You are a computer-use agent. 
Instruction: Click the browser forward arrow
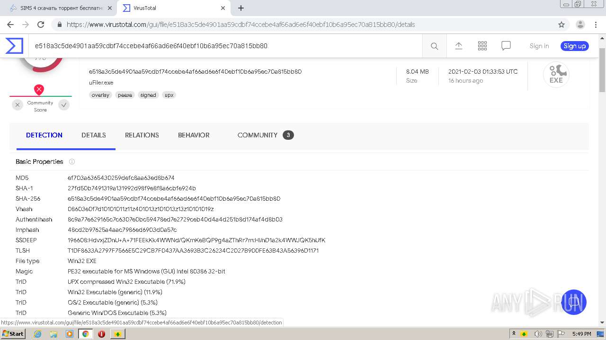[x=26, y=25]
